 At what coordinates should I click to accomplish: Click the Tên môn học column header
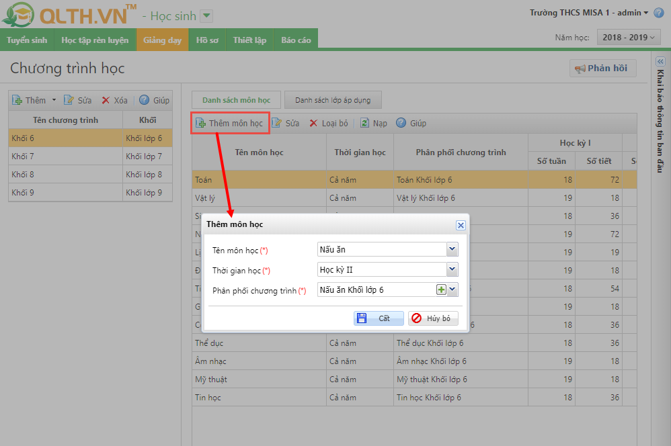pyautogui.click(x=259, y=152)
